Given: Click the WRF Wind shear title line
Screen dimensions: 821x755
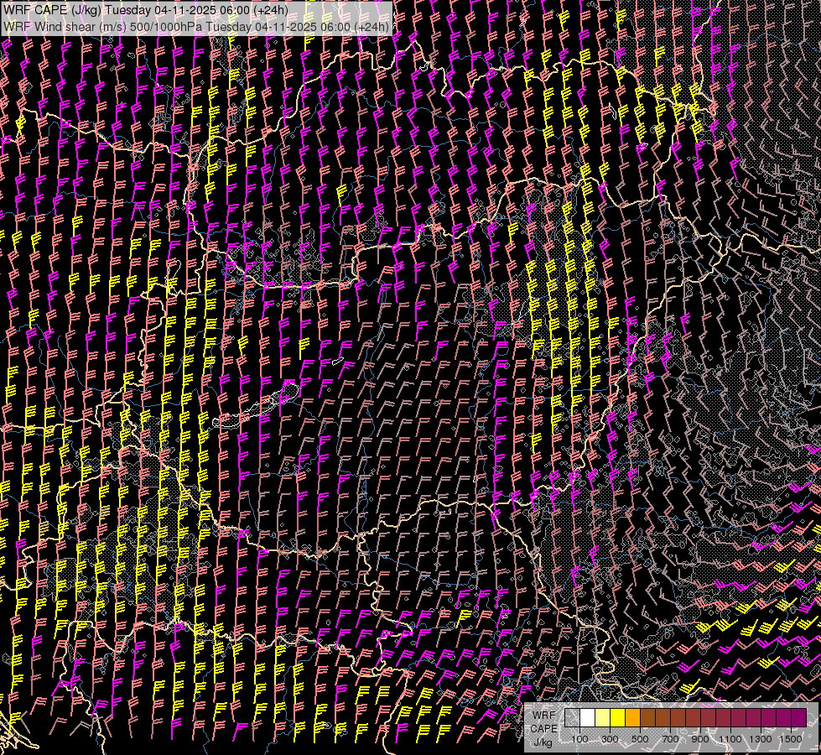Looking at the screenshot, I should click(197, 26).
